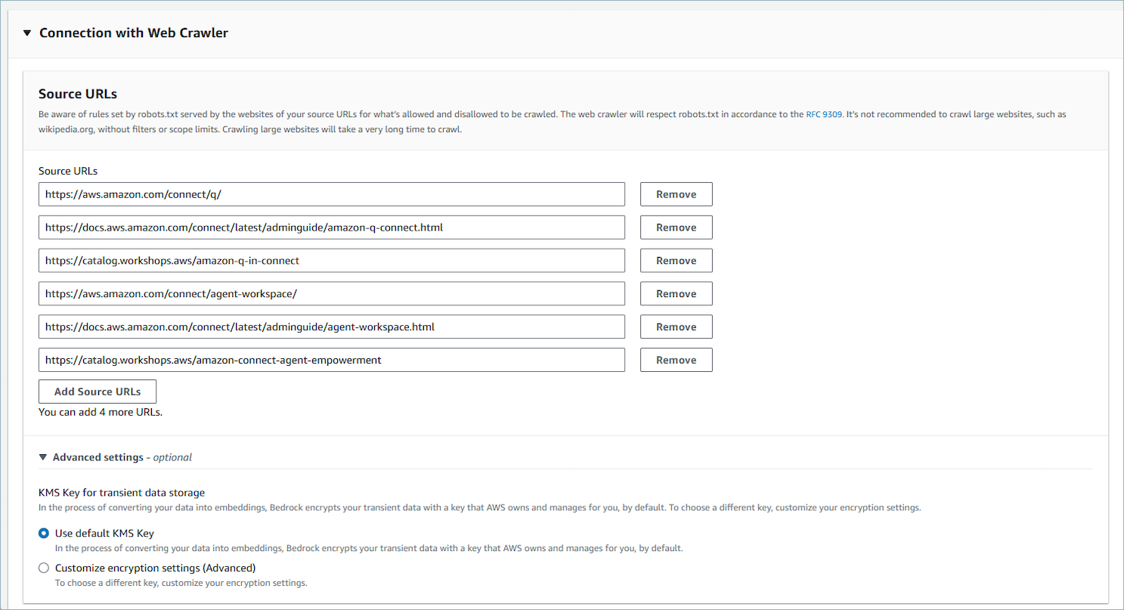Click the first source URL input field
This screenshot has width=1124, height=610.
point(332,194)
